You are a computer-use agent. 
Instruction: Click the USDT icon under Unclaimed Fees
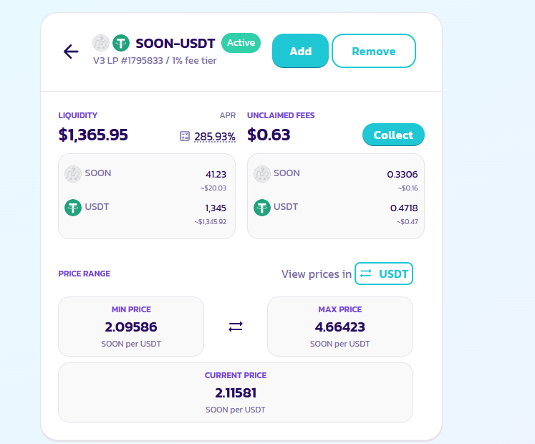(262, 208)
